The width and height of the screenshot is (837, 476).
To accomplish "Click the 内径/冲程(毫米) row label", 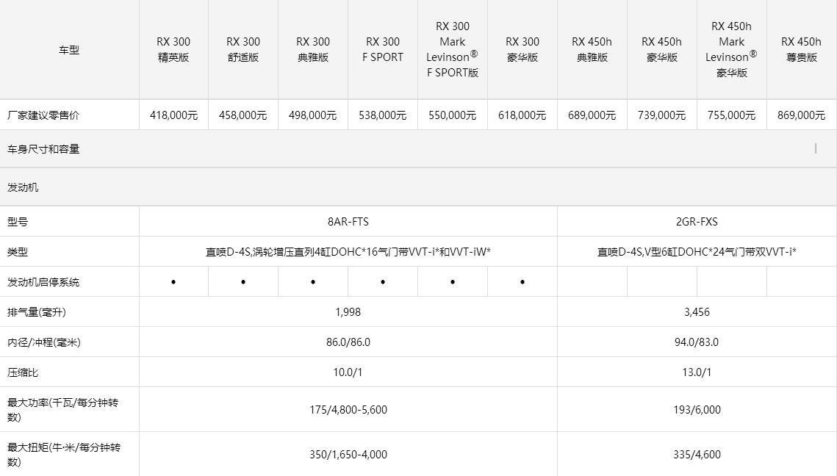I will click(44, 342).
